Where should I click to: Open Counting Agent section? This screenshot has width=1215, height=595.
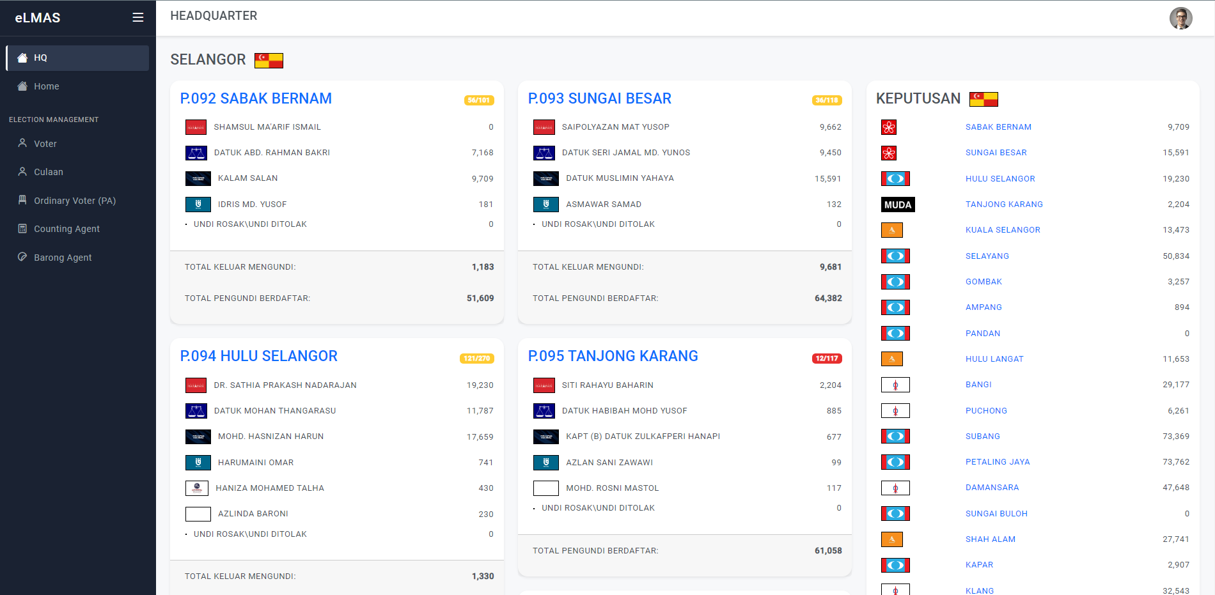(x=67, y=229)
